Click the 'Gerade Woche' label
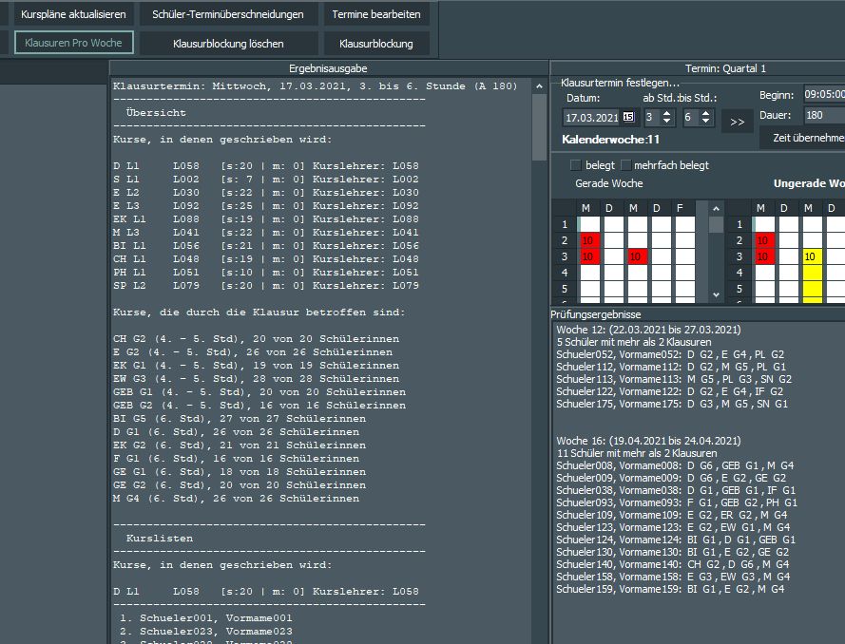Screen dimensions: 845x644 (609, 183)
